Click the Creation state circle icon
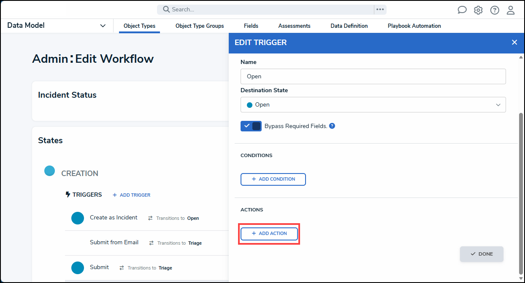This screenshot has height=283, width=525. (50, 171)
